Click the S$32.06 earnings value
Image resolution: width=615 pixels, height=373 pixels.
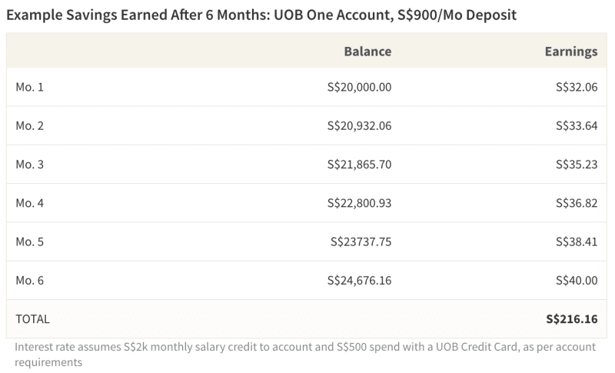577,87
